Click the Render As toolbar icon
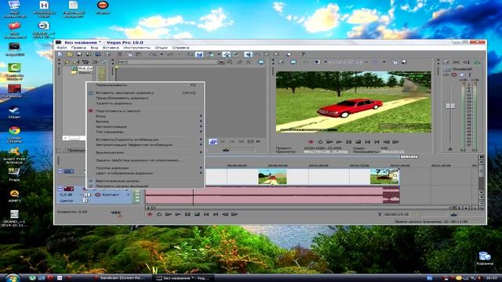502x282 pixels. pyautogui.click(x=98, y=54)
